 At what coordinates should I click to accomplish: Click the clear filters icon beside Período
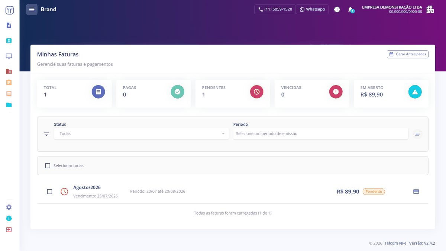[417, 134]
